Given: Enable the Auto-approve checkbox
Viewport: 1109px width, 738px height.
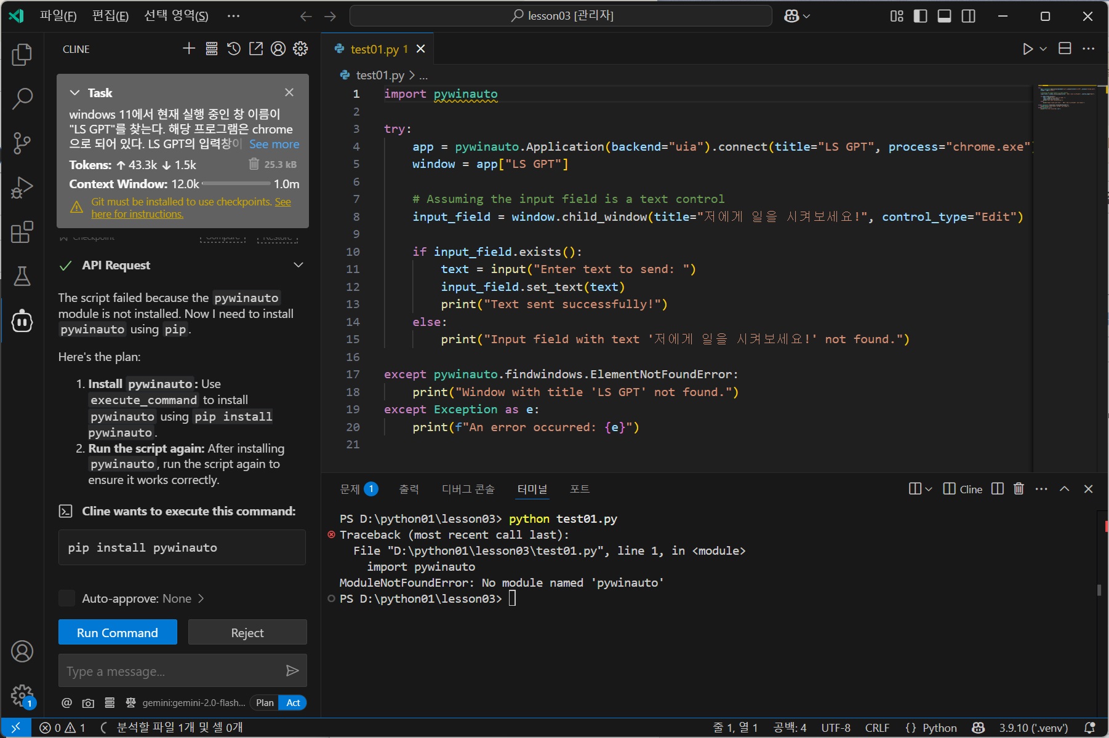Looking at the screenshot, I should (x=66, y=598).
